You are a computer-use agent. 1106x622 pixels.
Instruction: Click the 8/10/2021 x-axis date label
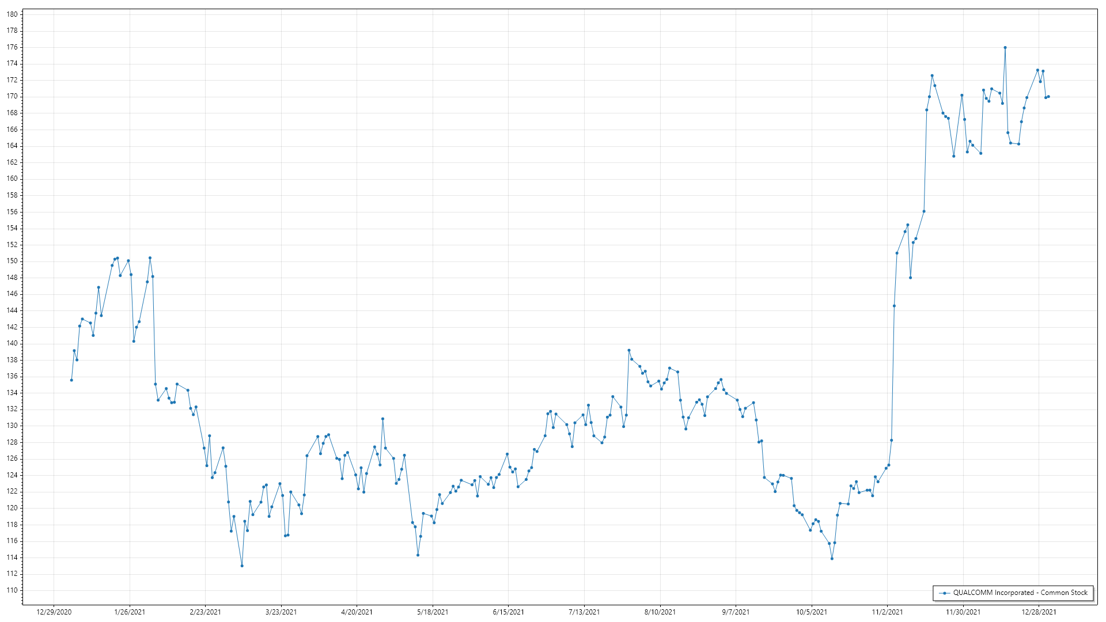[x=660, y=612]
